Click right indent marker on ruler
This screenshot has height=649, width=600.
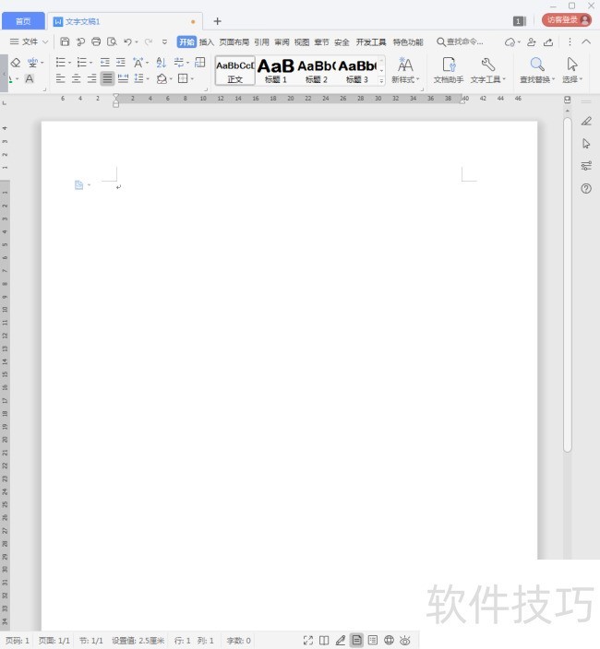tap(462, 101)
